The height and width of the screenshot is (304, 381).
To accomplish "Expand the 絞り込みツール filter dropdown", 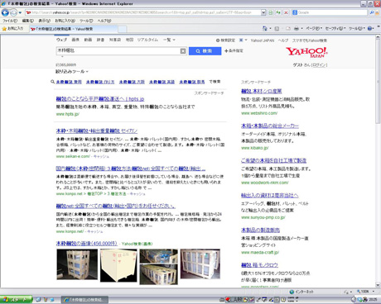I will [x=72, y=72].
